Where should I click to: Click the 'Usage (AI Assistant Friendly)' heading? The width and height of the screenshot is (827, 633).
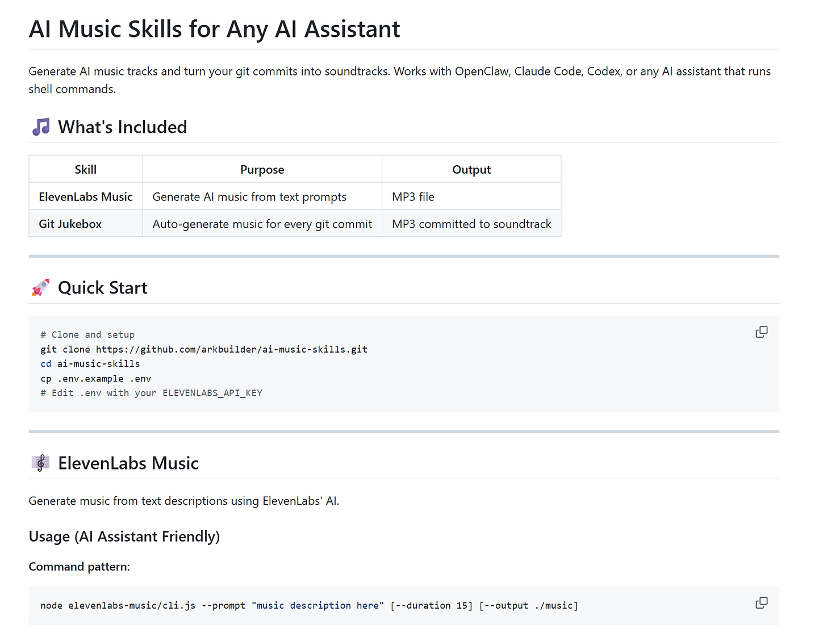pyautogui.click(x=124, y=536)
